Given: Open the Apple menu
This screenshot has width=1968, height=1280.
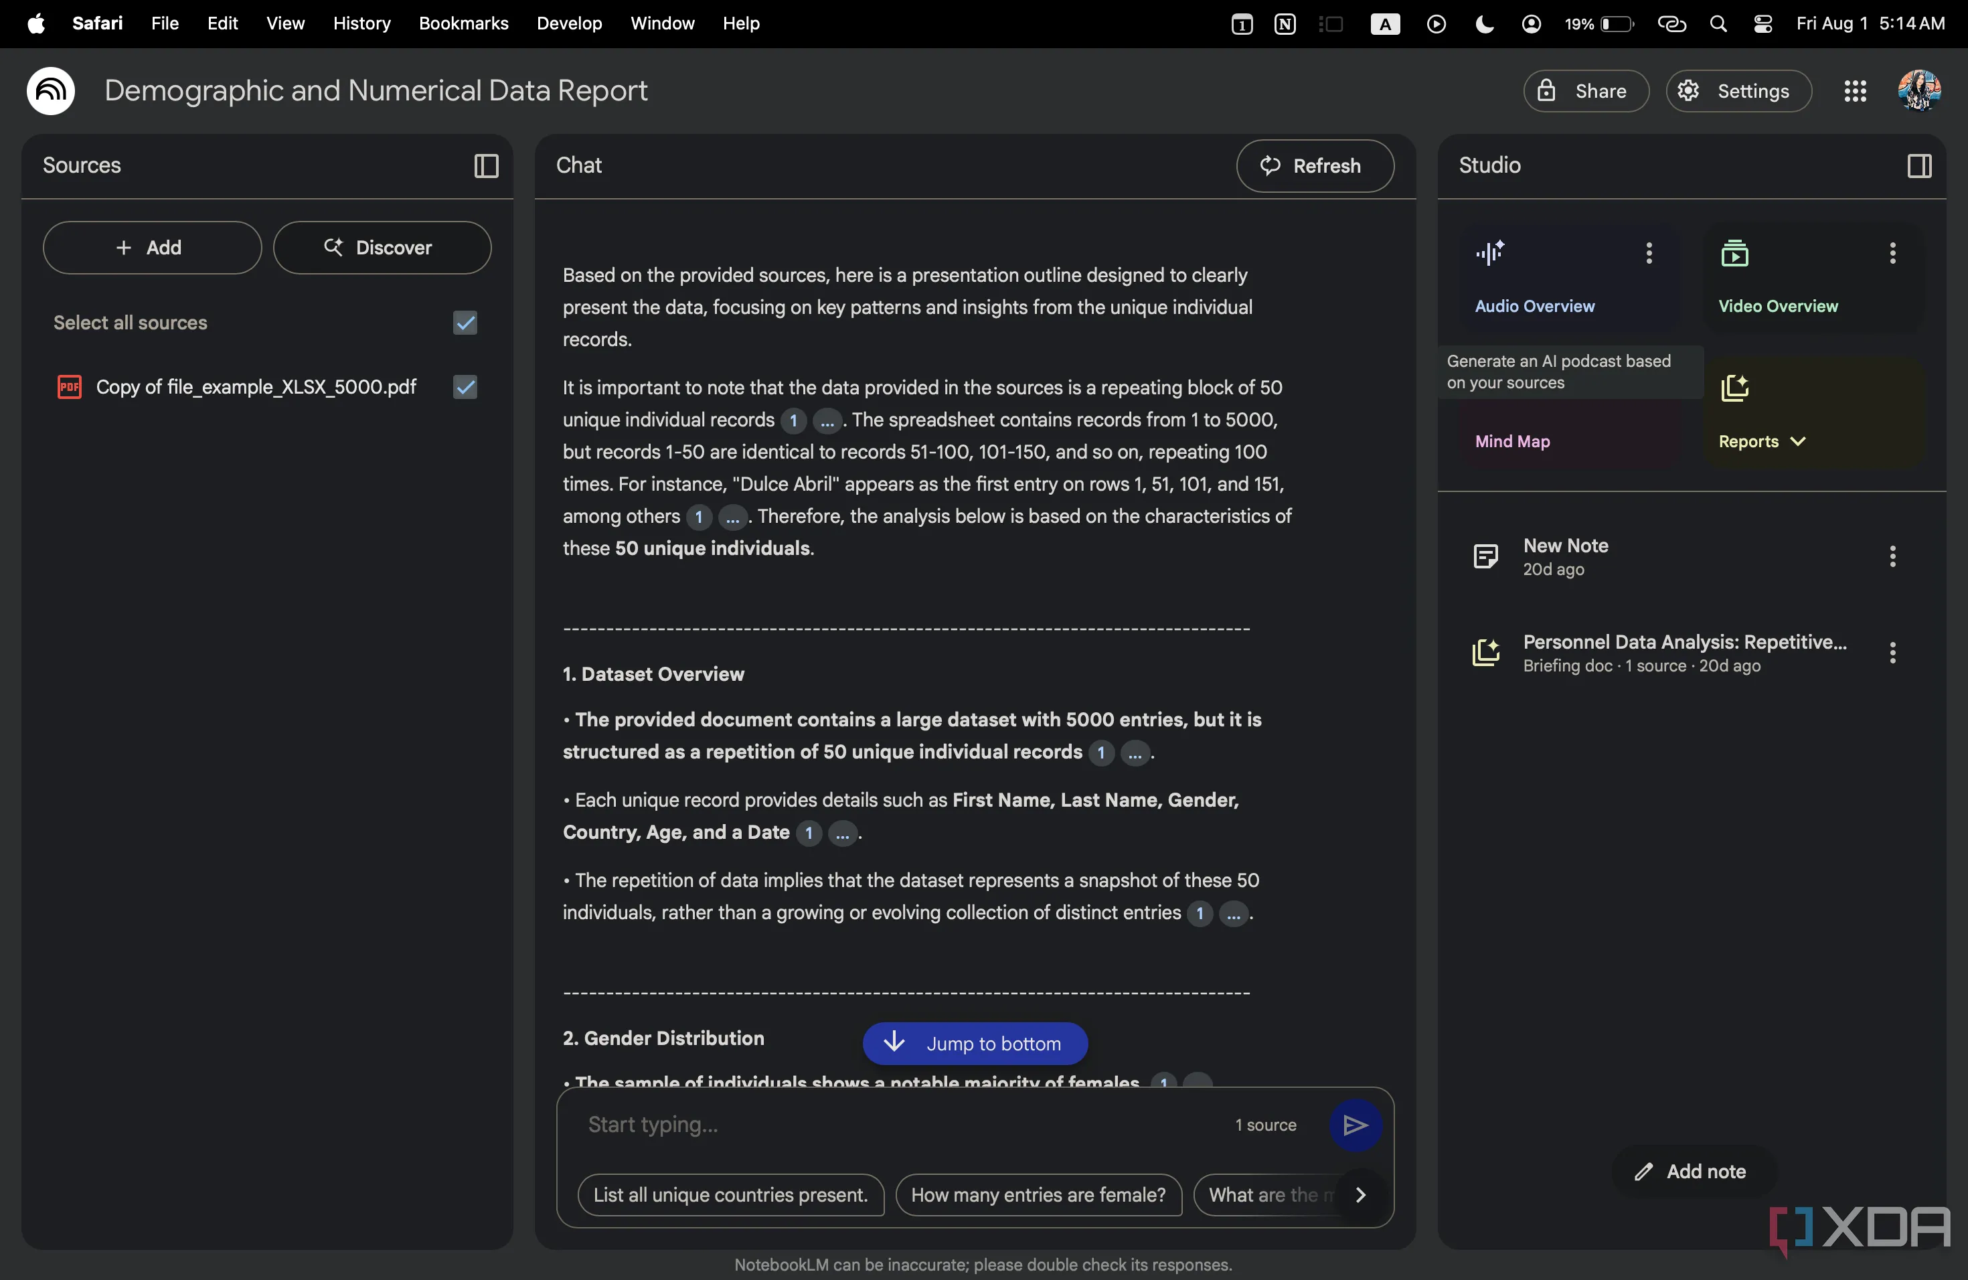Looking at the screenshot, I should click(x=36, y=24).
